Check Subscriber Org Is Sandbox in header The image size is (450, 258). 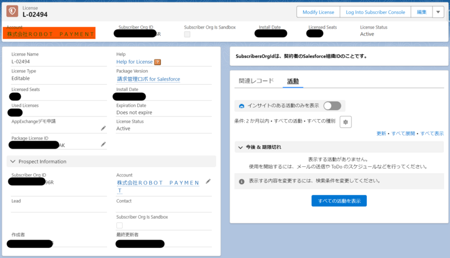(x=187, y=34)
